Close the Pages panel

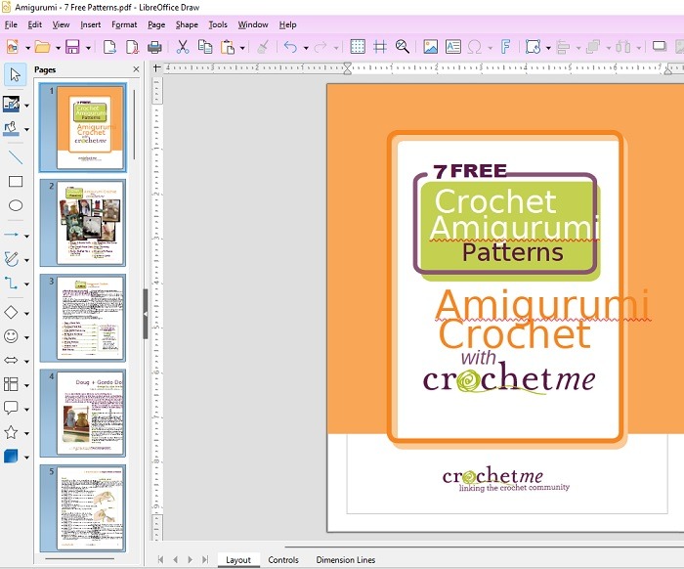pyautogui.click(x=136, y=70)
